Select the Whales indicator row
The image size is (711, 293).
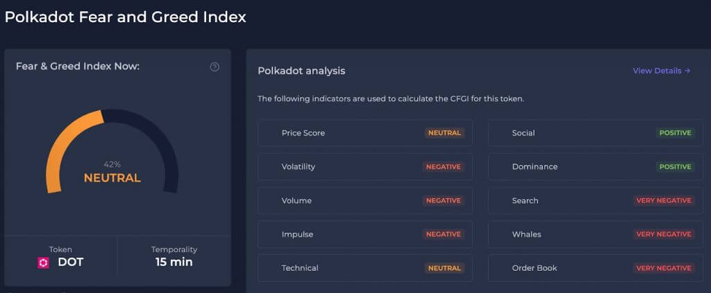coord(595,234)
